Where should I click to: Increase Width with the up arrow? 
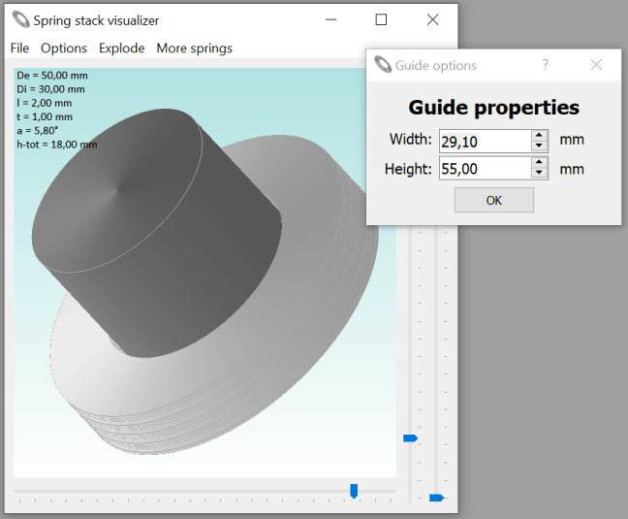[539, 136]
